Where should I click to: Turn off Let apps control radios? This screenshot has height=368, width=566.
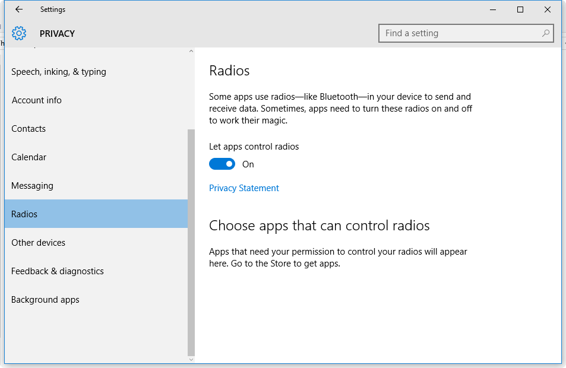click(x=222, y=164)
